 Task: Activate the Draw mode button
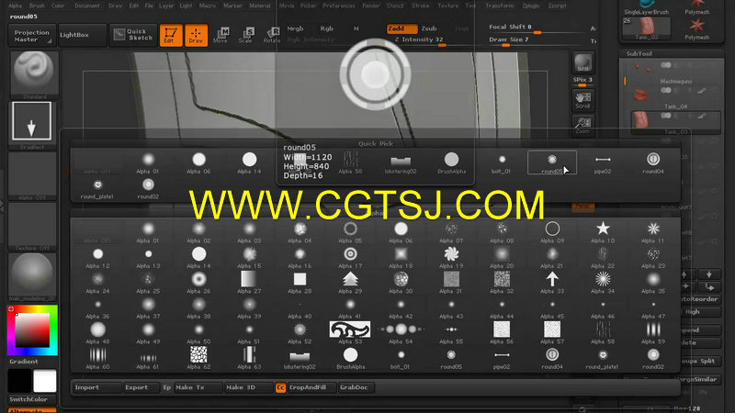196,35
